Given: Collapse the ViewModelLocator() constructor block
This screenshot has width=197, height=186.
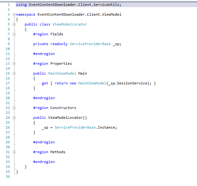Looking at the screenshot, I should click(14, 118).
